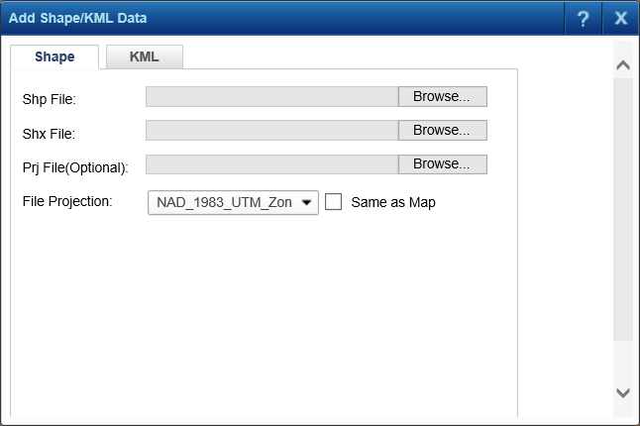This screenshot has width=640, height=426.
Task: Close the Add Shape/KML Data dialog
Action: tap(621, 18)
